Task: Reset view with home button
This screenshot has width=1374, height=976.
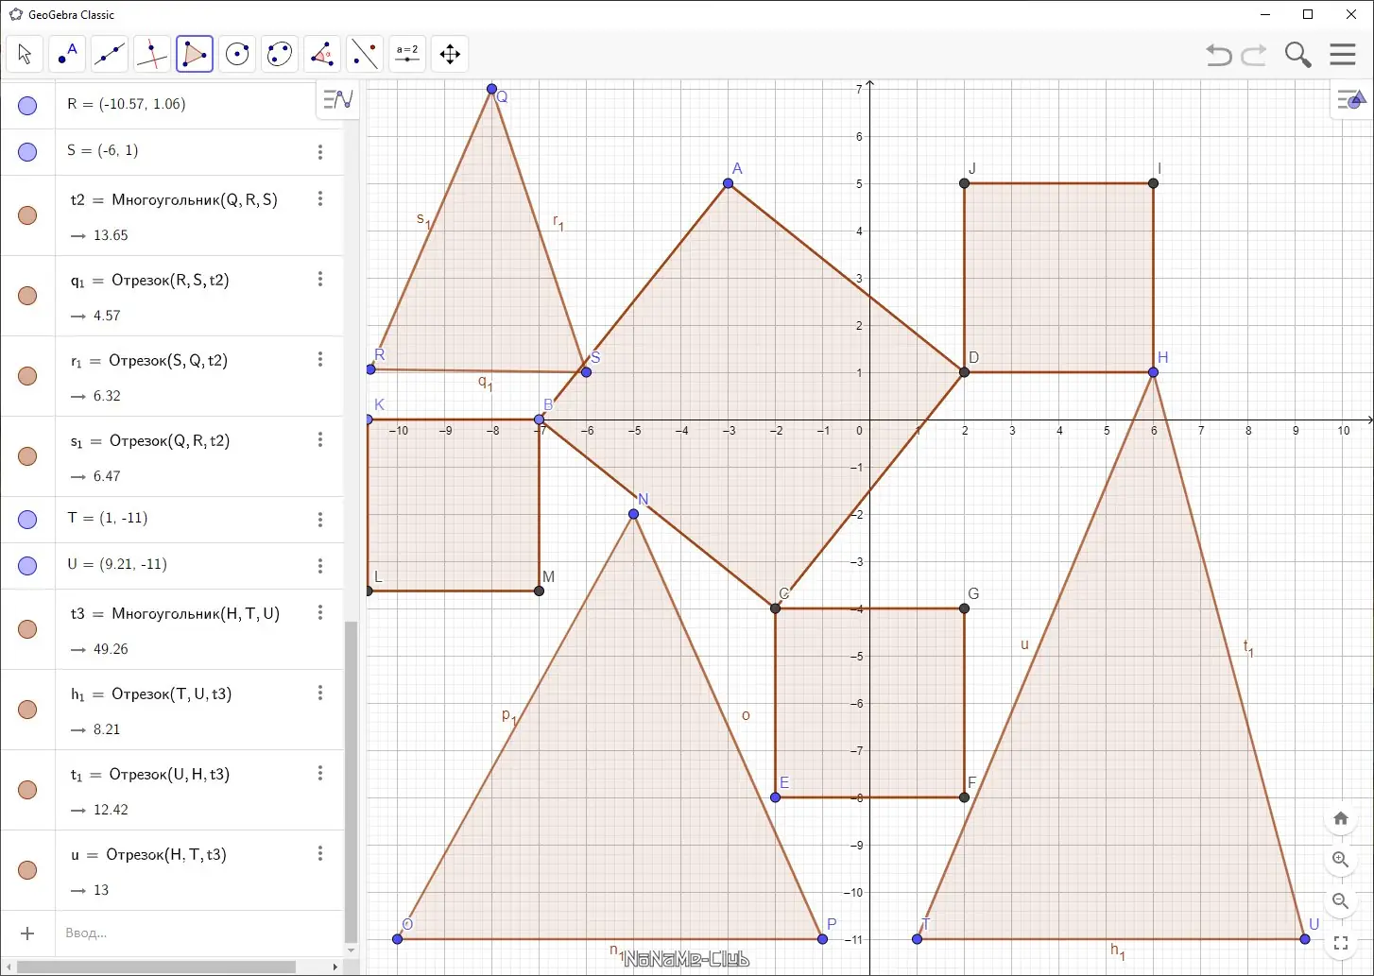Action: pyautogui.click(x=1340, y=818)
